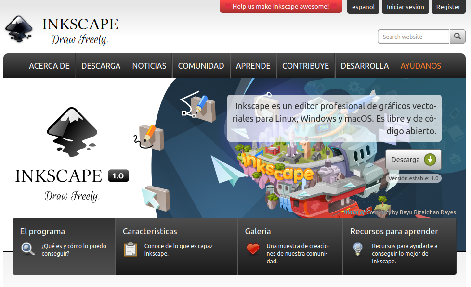Click the magnifying glass icon under El programa

coord(28,249)
